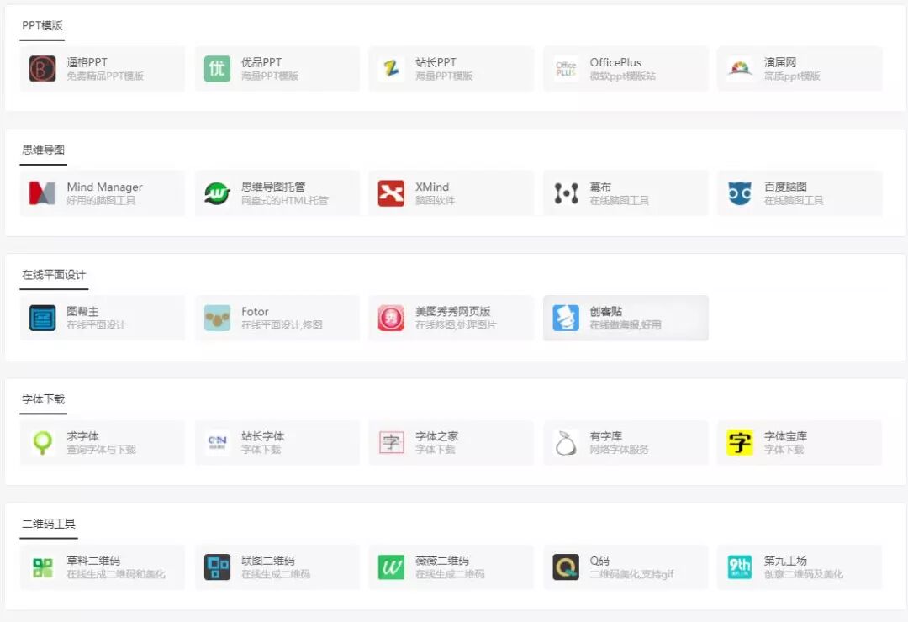The width and height of the screenshot is (908, 622).
Task: Click the 第九工场 9th teal icon
Action: [x=740, y=567]
